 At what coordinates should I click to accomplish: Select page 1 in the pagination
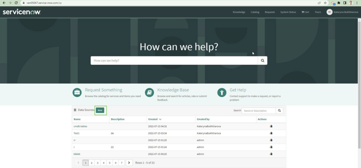(85, 163)
